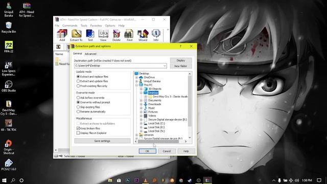Expand the Videos tree node

141,116
